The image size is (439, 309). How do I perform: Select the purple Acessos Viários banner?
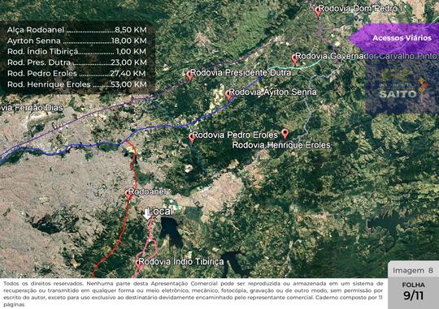pos(393,38)
